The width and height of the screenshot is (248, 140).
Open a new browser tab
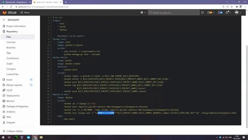(65, 2)
